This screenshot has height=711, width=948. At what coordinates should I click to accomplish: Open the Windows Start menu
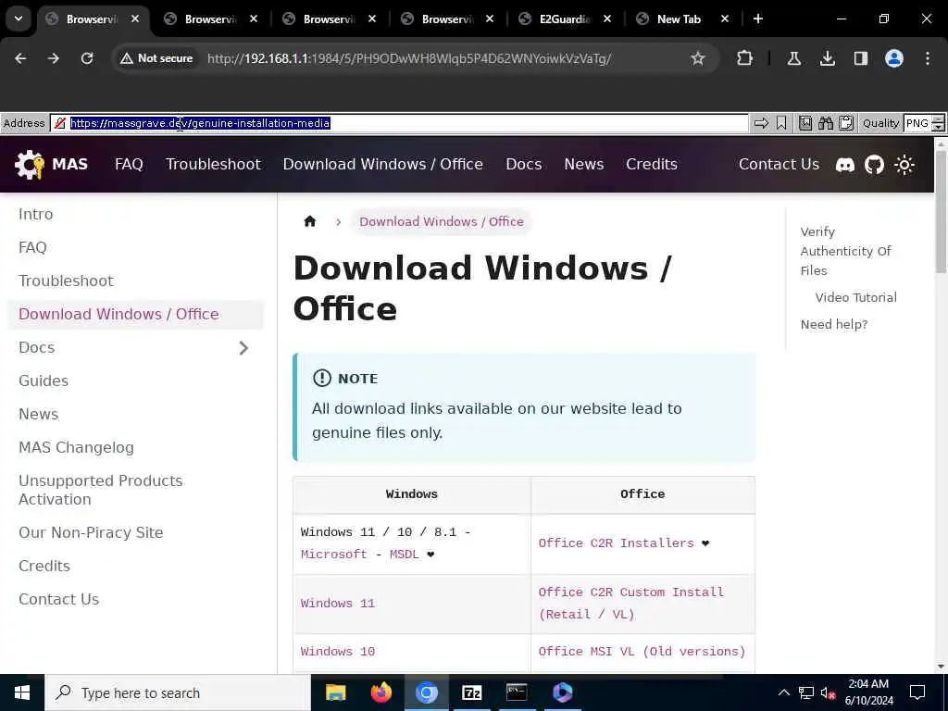pos(22,692)
